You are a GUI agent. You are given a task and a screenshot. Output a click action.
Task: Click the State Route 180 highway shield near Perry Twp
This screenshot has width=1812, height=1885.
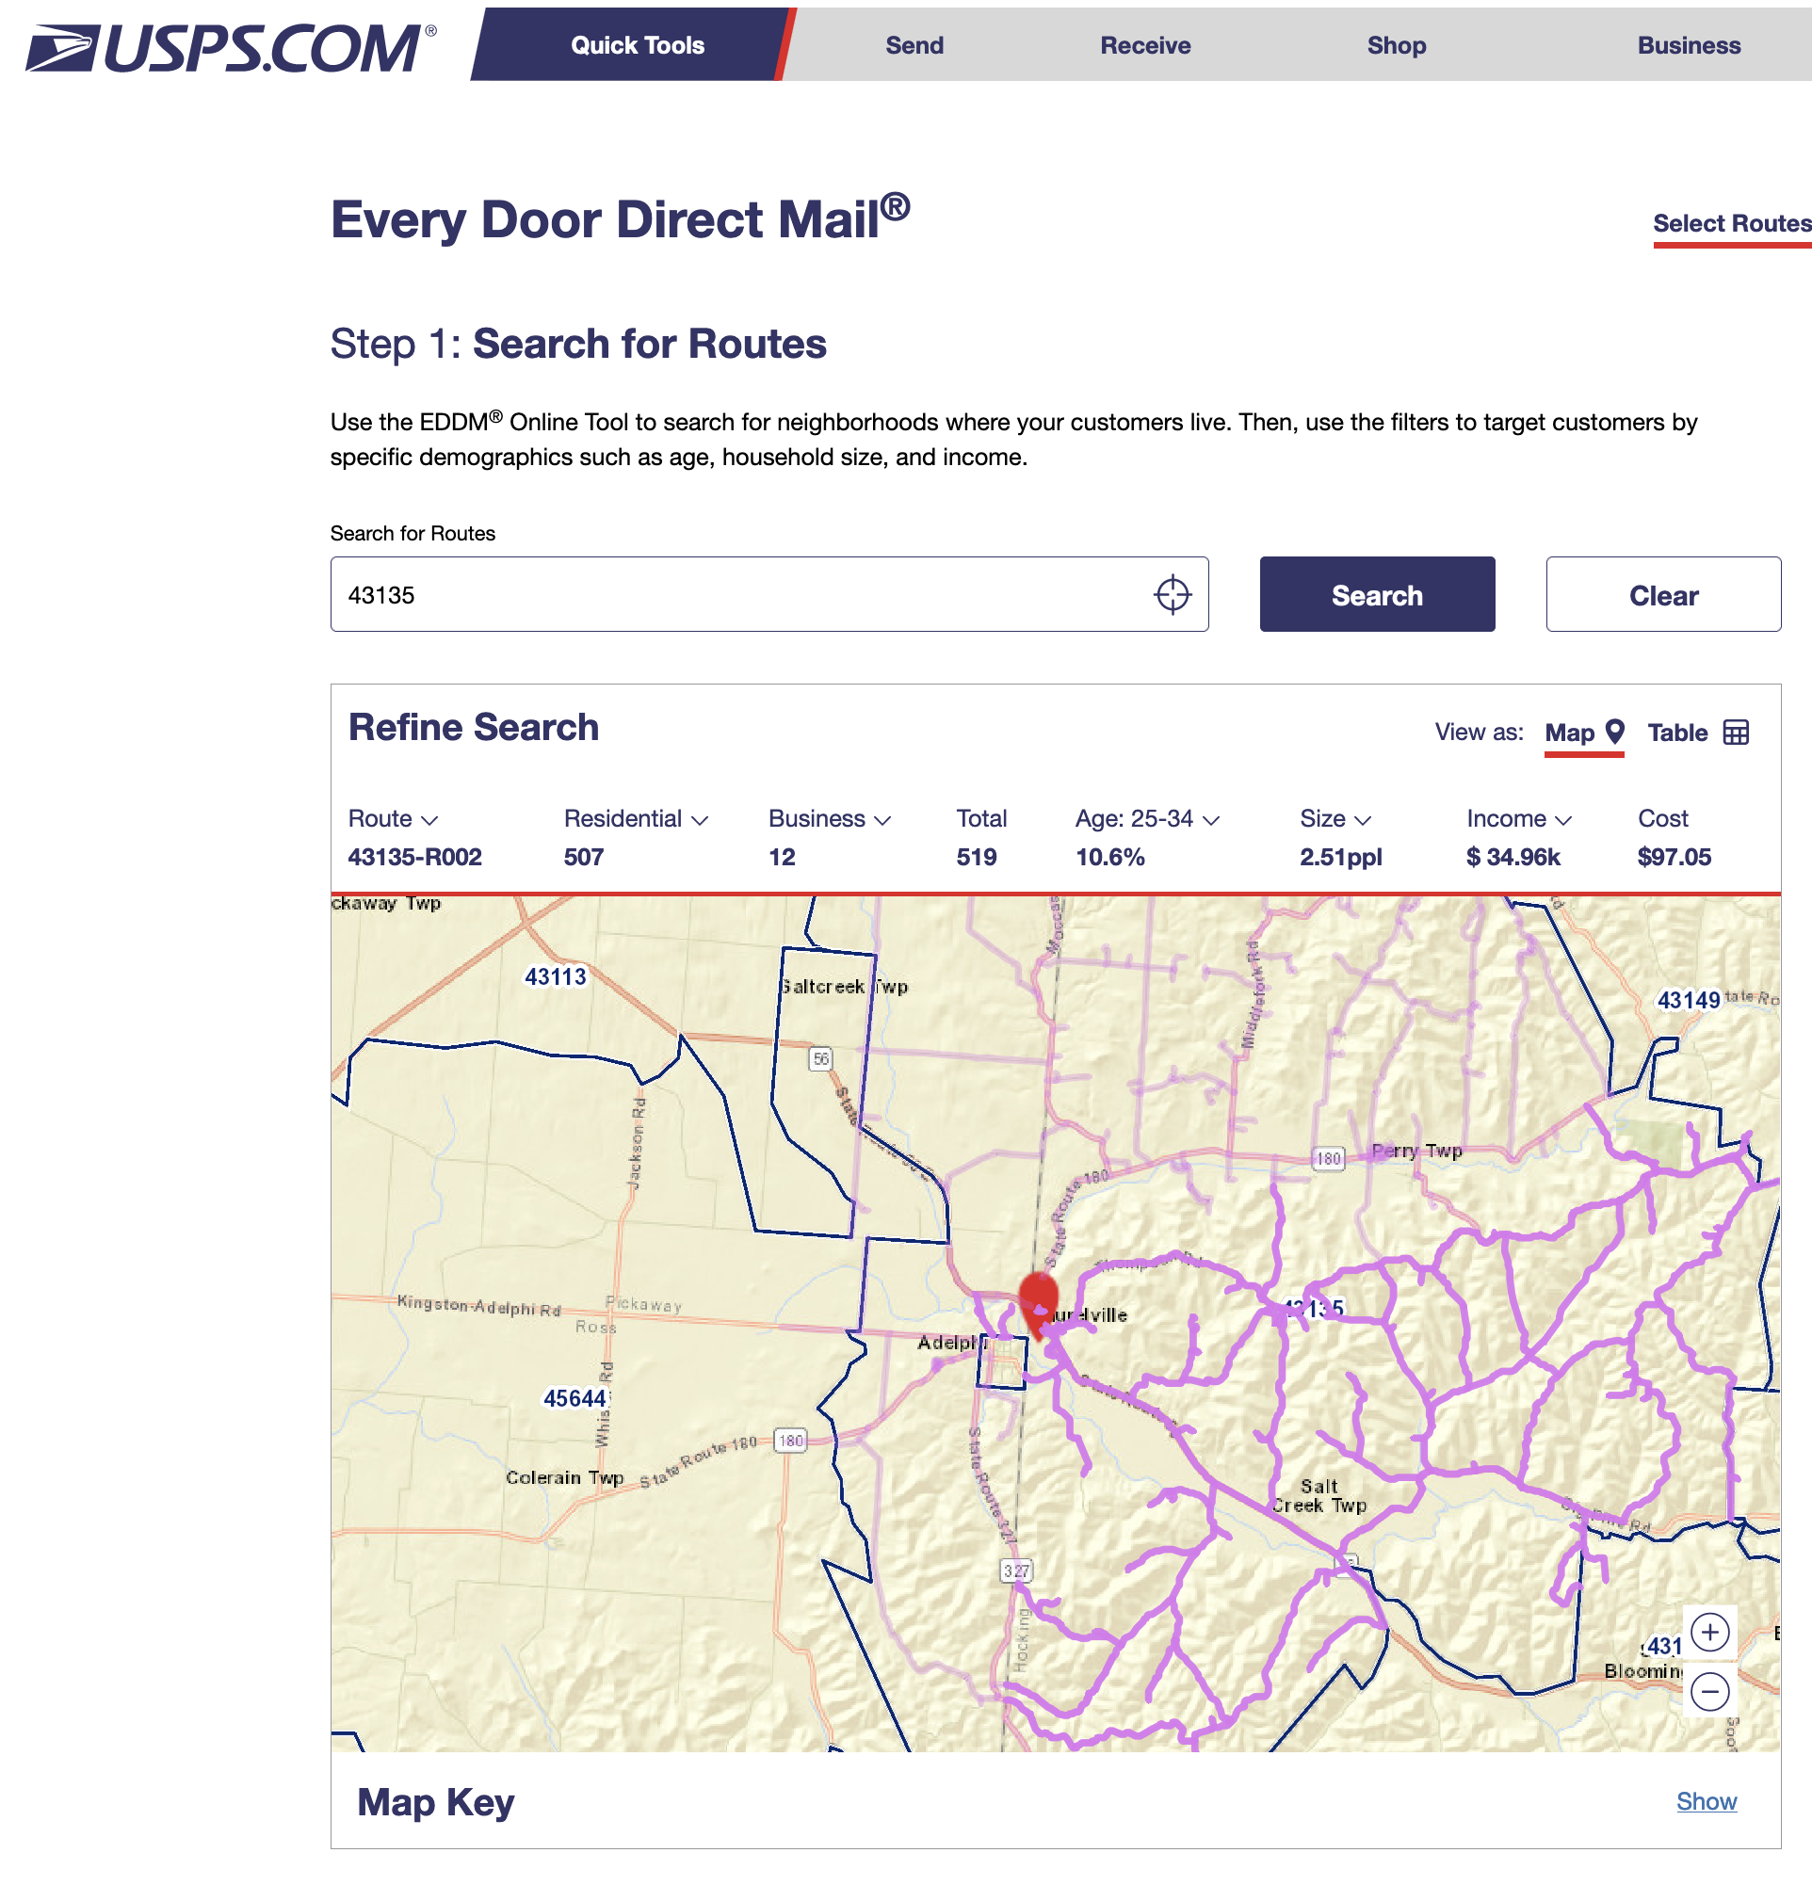[1327, 1158]
